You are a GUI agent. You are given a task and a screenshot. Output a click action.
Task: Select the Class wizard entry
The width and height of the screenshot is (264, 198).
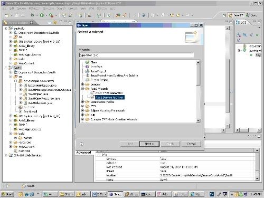[94, 62]
